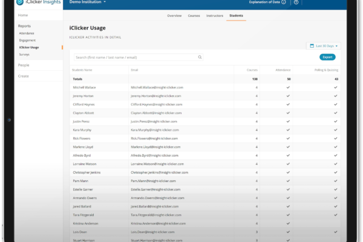Click the student name Estelle Garner

coord(83,189)
